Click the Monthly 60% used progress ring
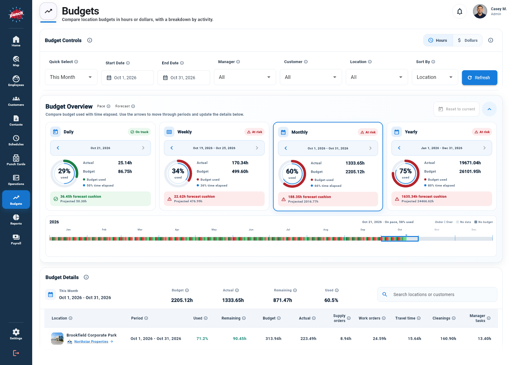 [x=292, y=174]
